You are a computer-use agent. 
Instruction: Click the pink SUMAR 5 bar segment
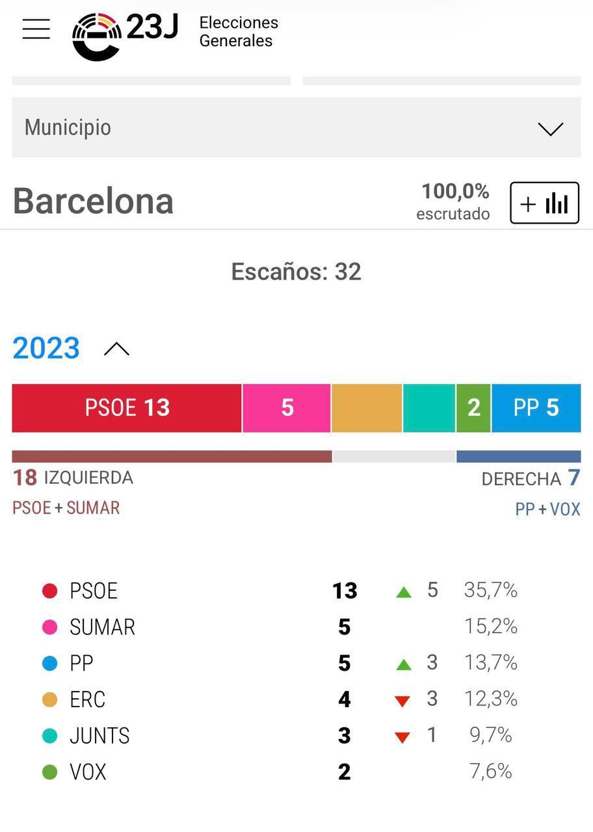(x=287, y=408)
